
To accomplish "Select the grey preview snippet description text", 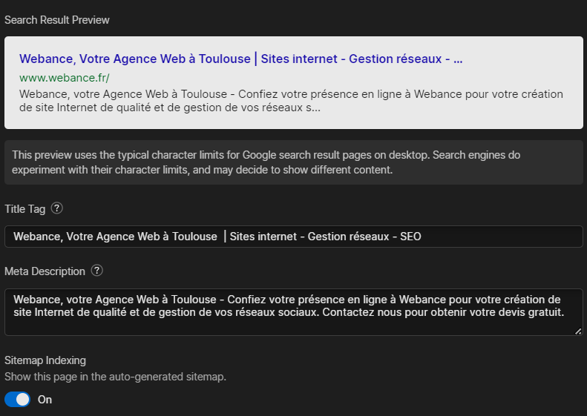I will pos(291,101).
